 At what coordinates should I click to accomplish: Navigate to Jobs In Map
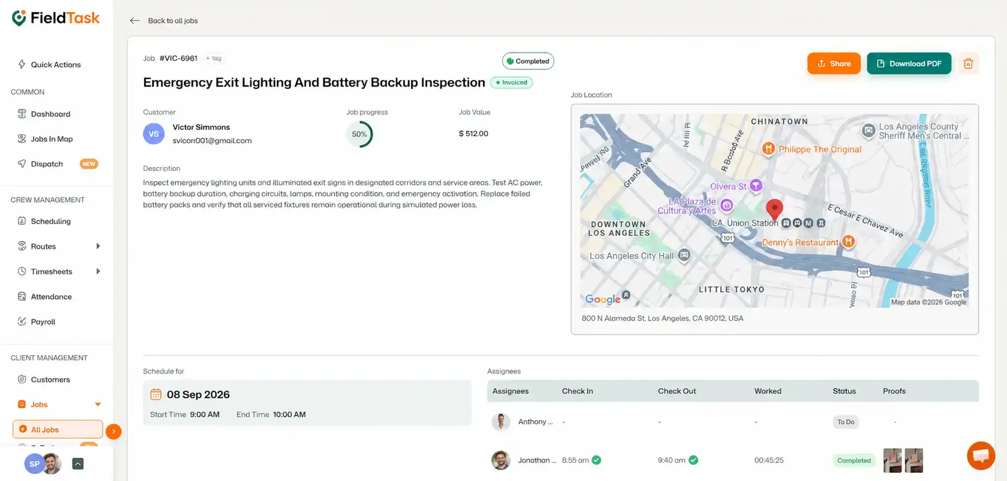[52, 139]
